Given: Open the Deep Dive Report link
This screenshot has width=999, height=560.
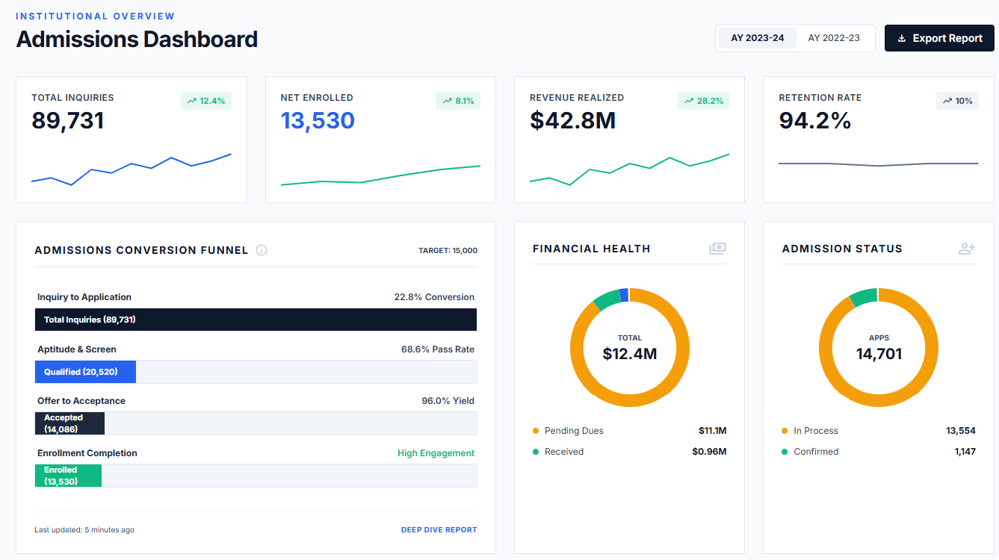Looking at the screenshot, I should click(x=439, y=530).
